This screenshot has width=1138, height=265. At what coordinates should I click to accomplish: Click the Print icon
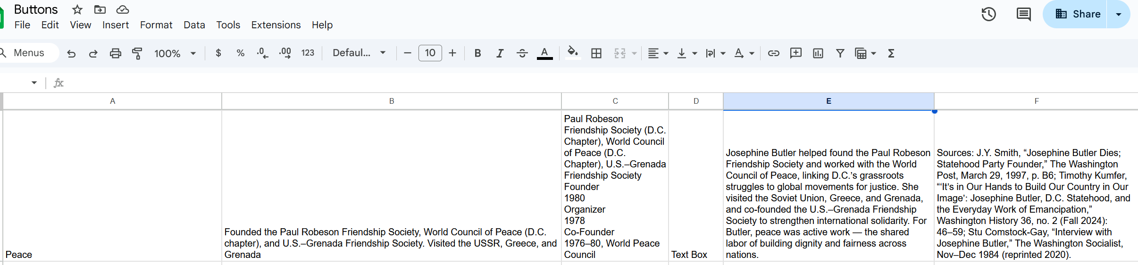[115, 53]
